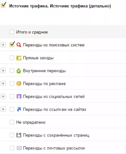
Task: Click the red magnifier search engines icon
Action: (x=19, y=45)
